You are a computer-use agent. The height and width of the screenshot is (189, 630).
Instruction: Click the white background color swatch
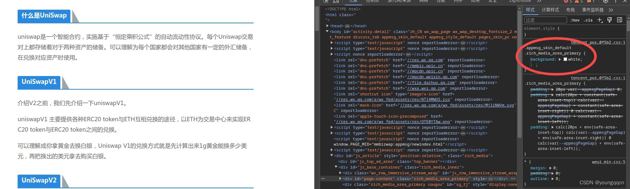(565, 60)
